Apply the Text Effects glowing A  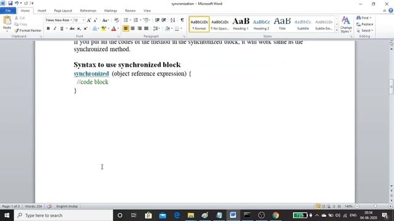click(95, 29)
